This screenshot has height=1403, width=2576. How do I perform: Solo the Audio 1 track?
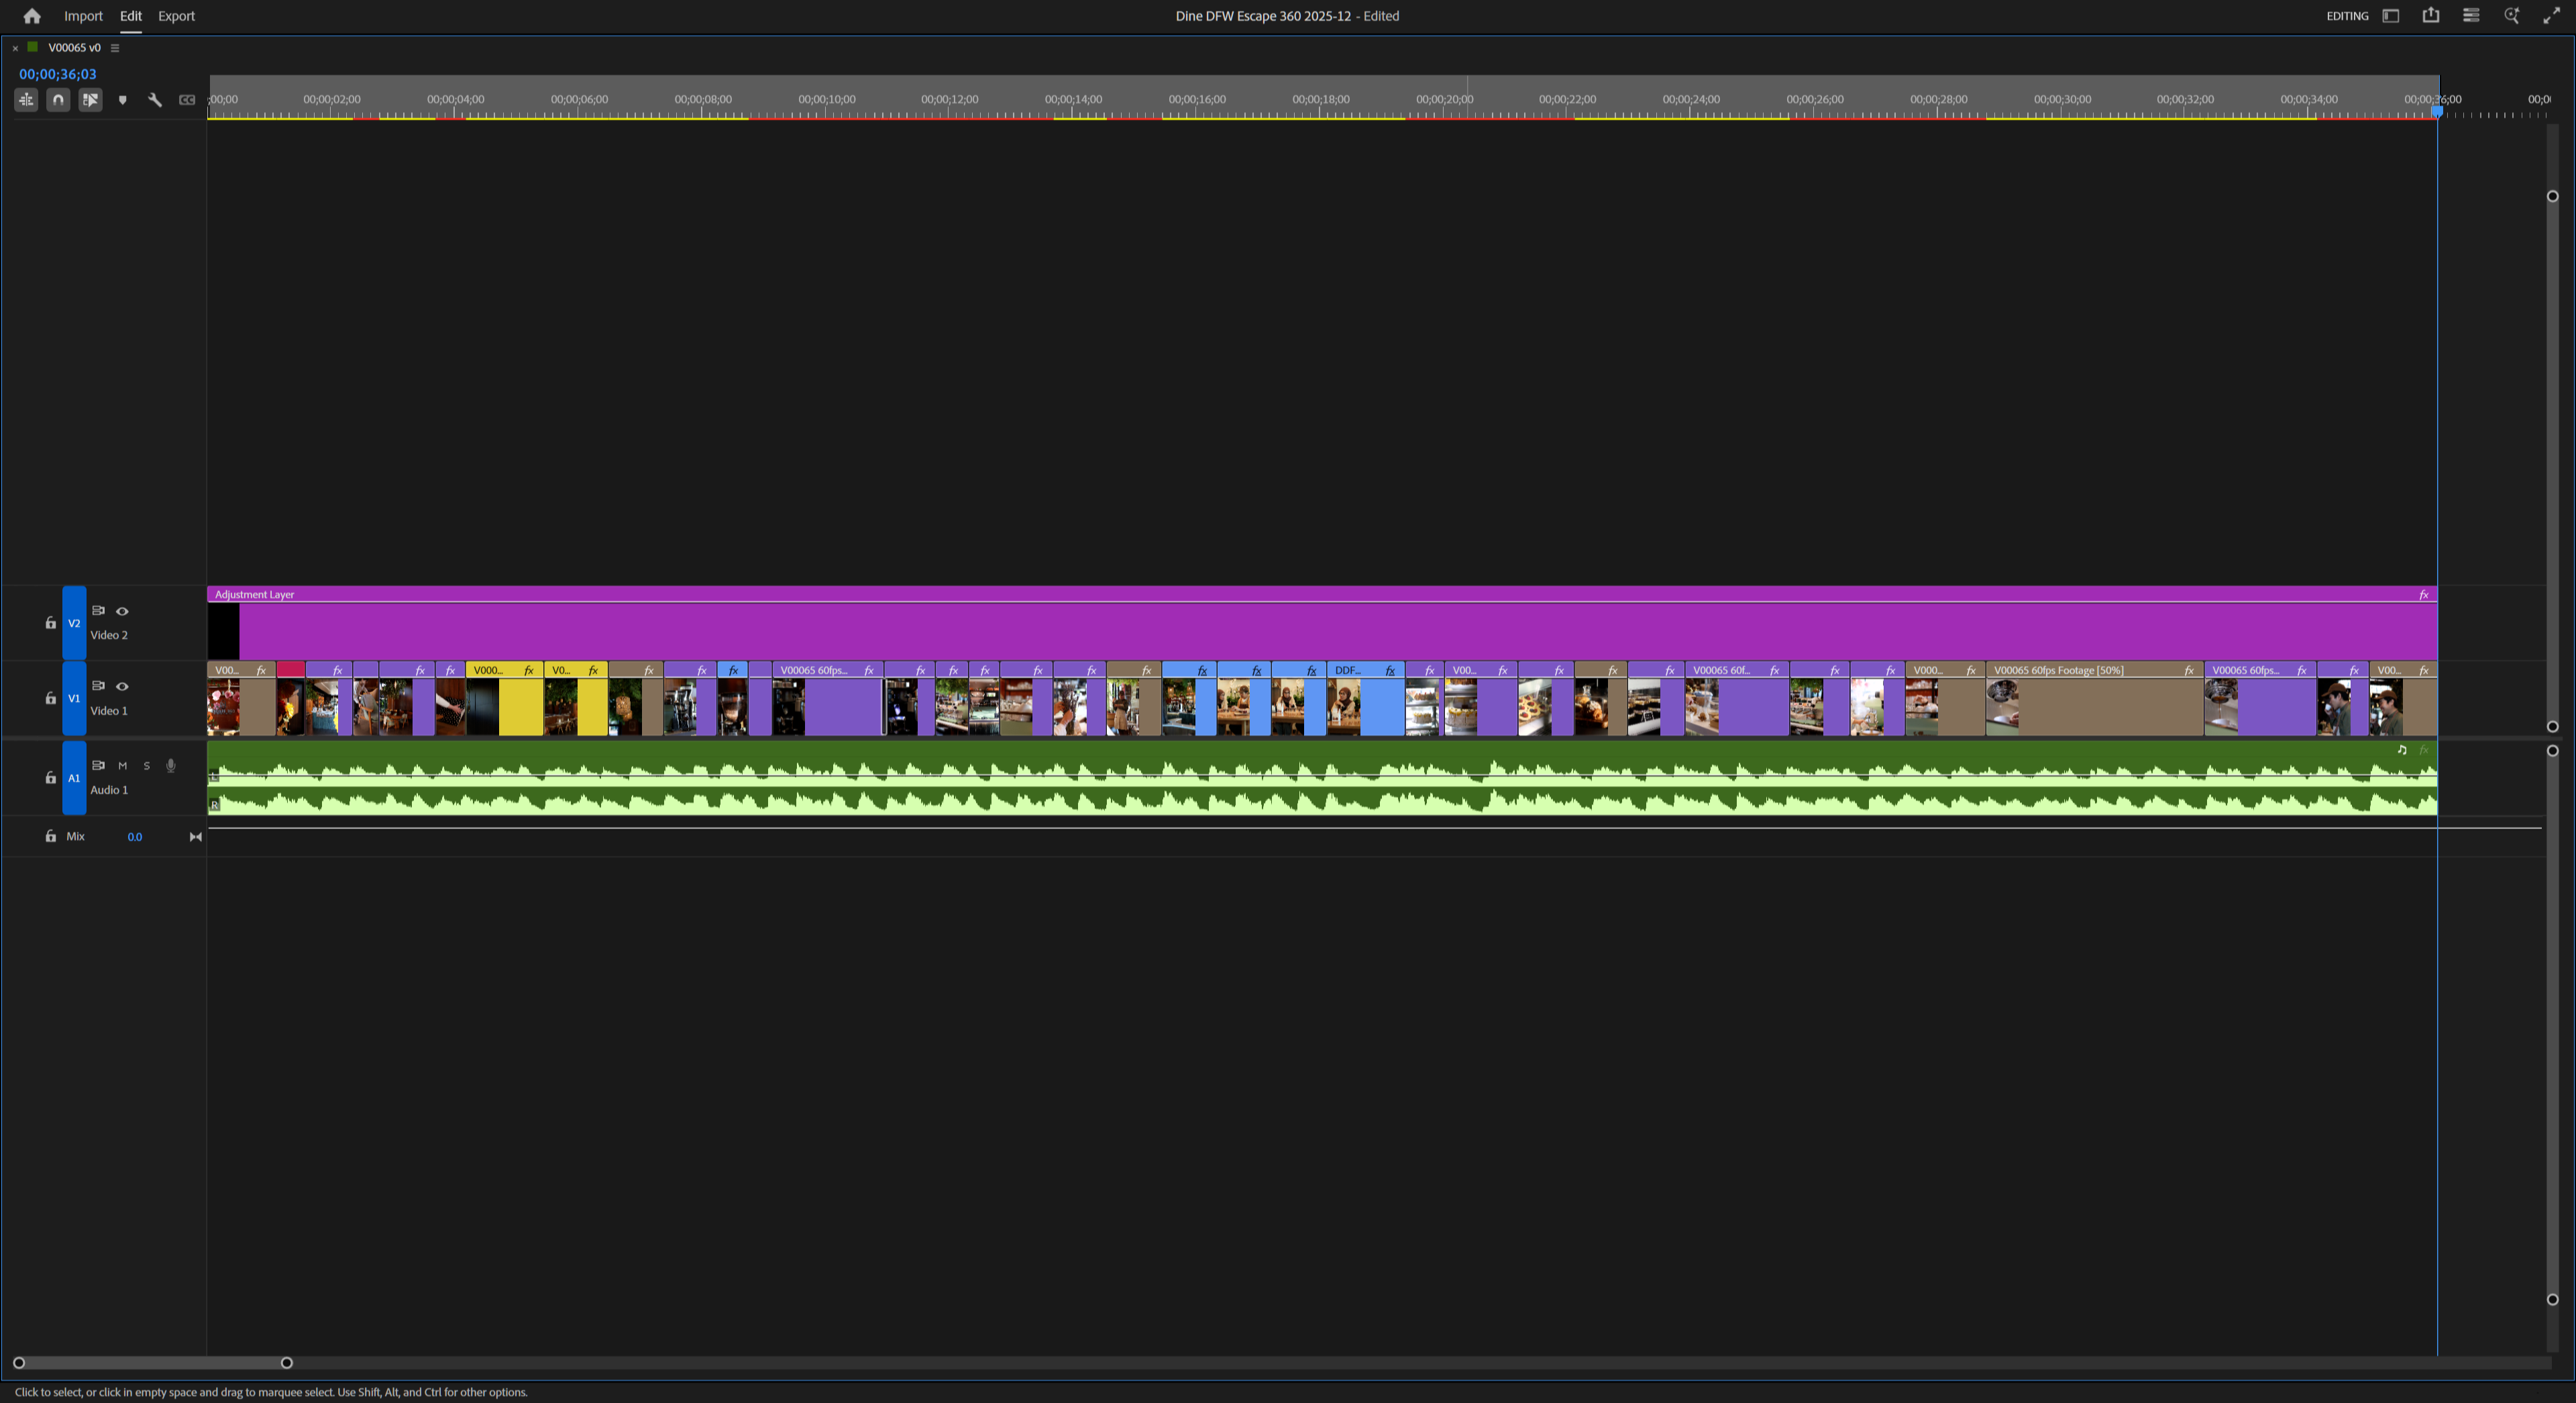(146, 765)
